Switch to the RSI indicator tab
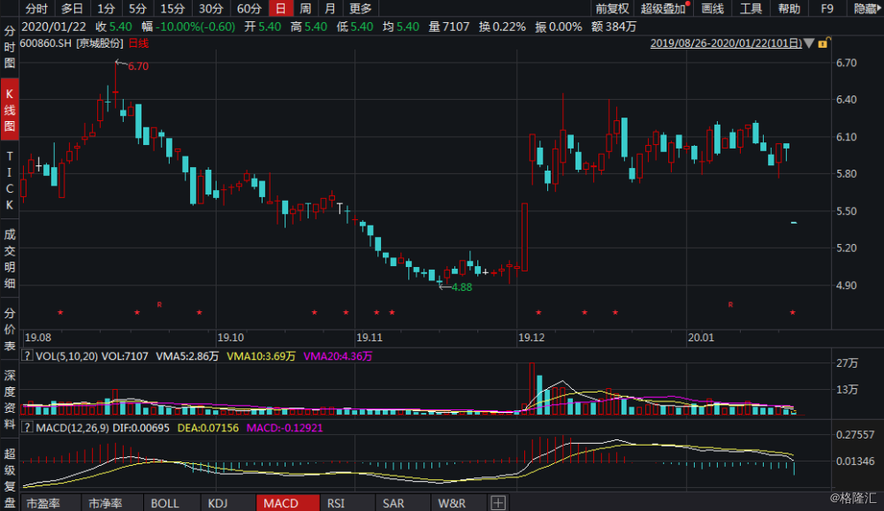884x511 pixels. coord(336,503)
